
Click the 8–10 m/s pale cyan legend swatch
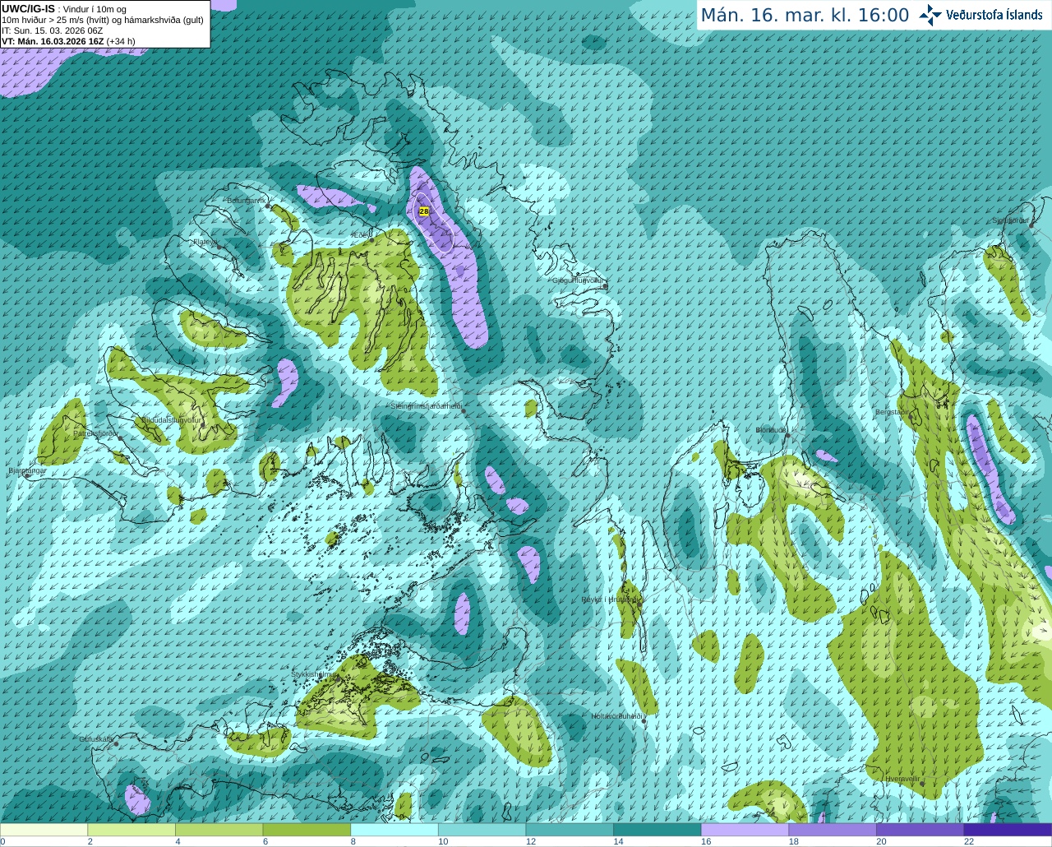(x=394, y=830)
